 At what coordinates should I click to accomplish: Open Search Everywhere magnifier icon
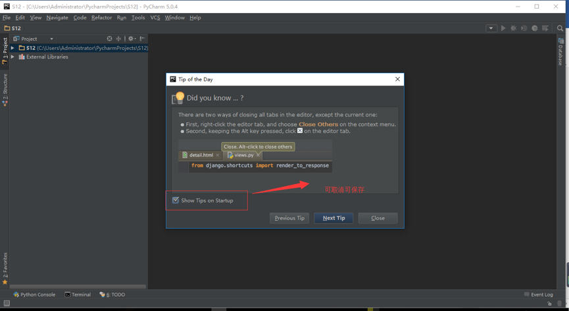560,28
